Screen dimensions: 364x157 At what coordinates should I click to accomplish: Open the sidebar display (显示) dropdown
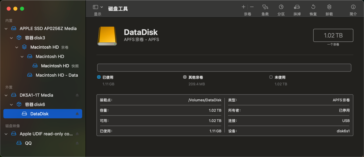[x=98, y=7]
